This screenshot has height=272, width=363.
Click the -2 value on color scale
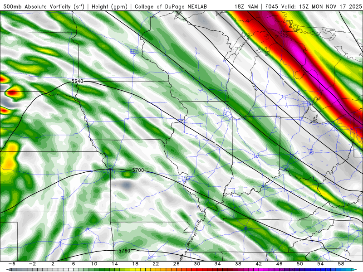(32, 264)
